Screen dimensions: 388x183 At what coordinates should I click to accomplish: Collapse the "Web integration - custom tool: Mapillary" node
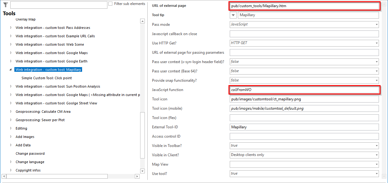tap(11, 69)
